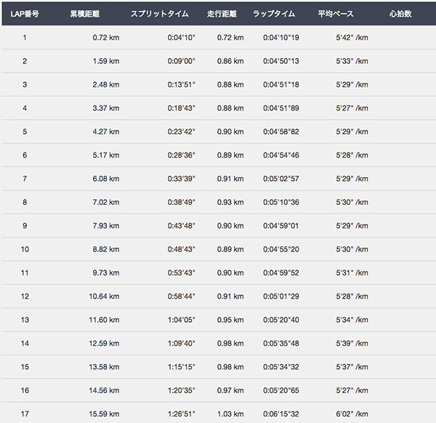
Task: Select average pace 6'02" /km
Action: [352, 414]
